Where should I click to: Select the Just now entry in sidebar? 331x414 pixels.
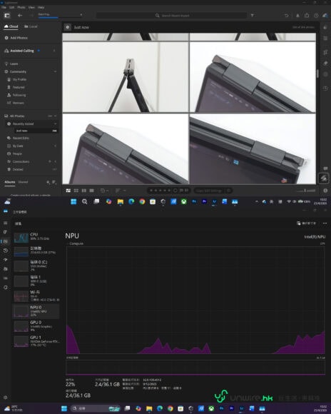point(36,131)
